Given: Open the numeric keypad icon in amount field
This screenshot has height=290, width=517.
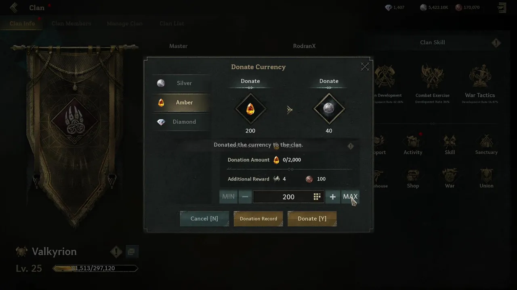Looking at the screenshot, I should click(x=317, y=197).
